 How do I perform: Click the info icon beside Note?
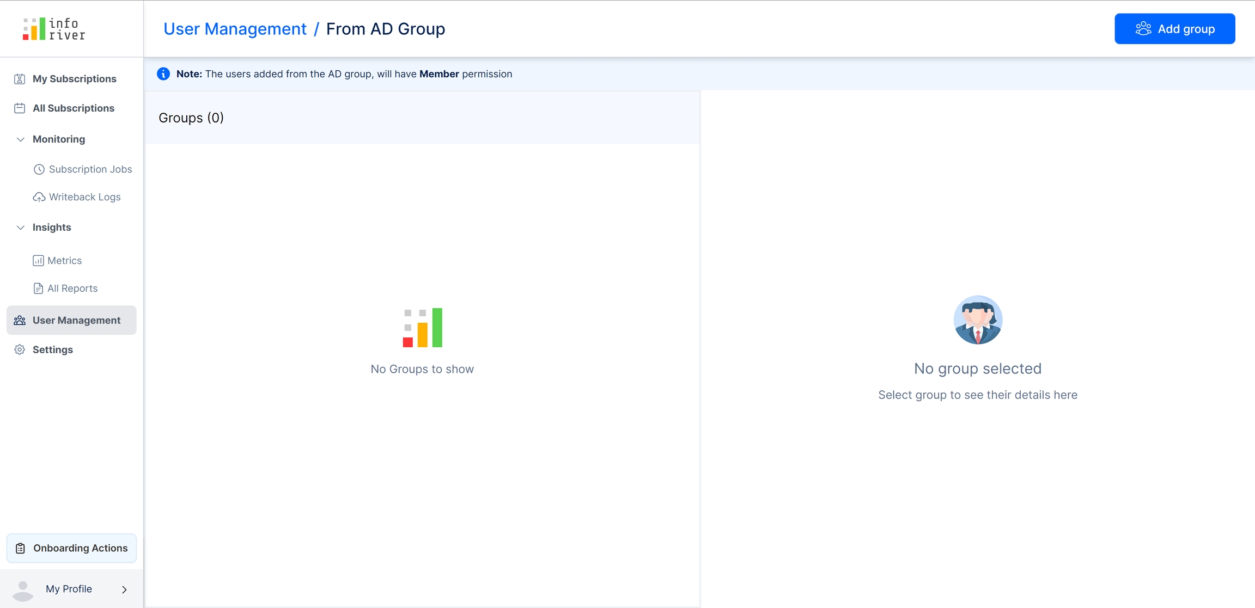point(163,74)
